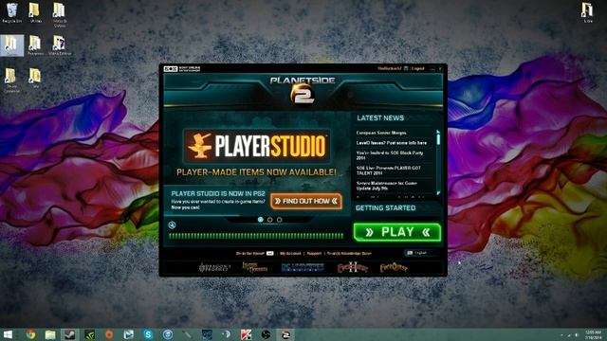Select the top-right desktop folder icon

tap(587, 12)
